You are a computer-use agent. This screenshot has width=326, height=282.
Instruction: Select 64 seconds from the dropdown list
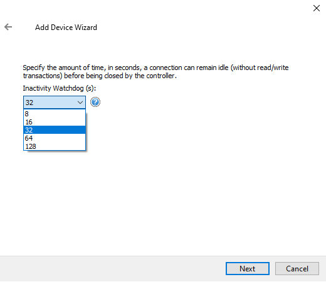pyautogui.click(x=55, y=138)
